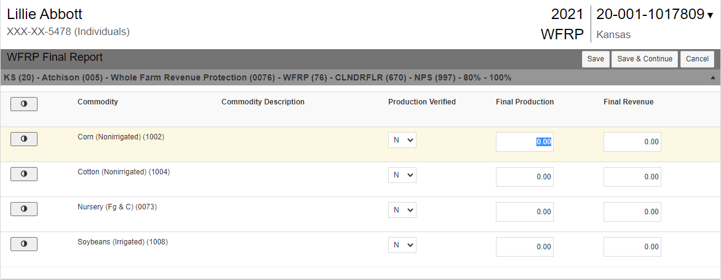Select Cotton Final Production field
The height and width of the screenshot is (280, 721).
tap(524, 177)
